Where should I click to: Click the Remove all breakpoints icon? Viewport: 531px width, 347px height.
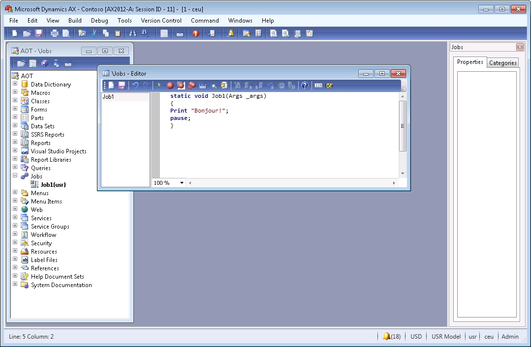(x=191, y=86)
